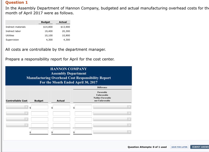Click fourth row Budget input field
The image size is (209, 152).
(40, 125)
